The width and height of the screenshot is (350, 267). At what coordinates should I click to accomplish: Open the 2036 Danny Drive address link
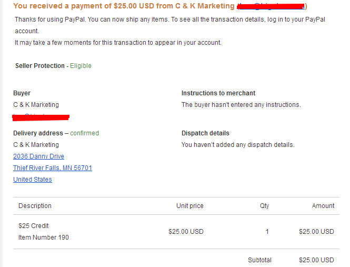pos(38,156)
